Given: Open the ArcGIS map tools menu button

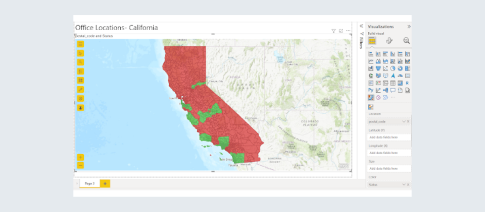Looking at the screenshot, I should (80, 44).
